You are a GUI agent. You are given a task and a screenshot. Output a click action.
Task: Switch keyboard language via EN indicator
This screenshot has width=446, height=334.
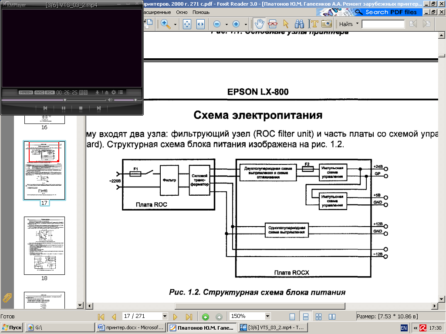coord(404,328)
